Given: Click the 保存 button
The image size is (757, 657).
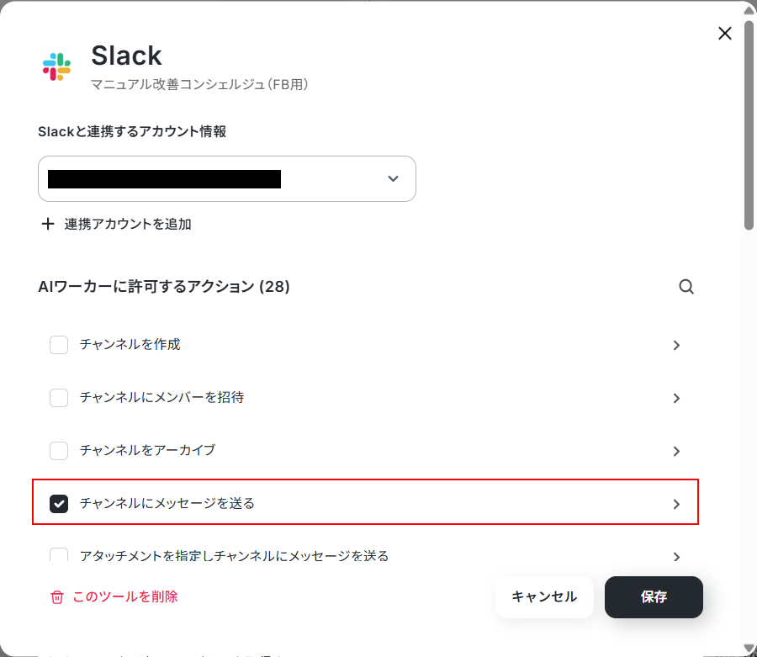Looking at the screenshot, I should [x=654, y=597].
